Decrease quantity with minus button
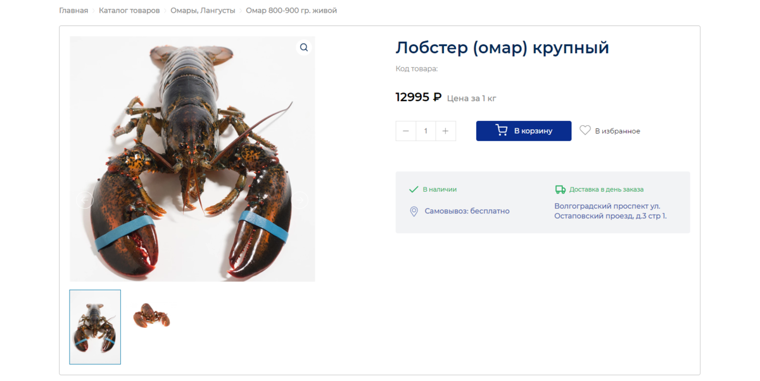 [x=406, y=131]
